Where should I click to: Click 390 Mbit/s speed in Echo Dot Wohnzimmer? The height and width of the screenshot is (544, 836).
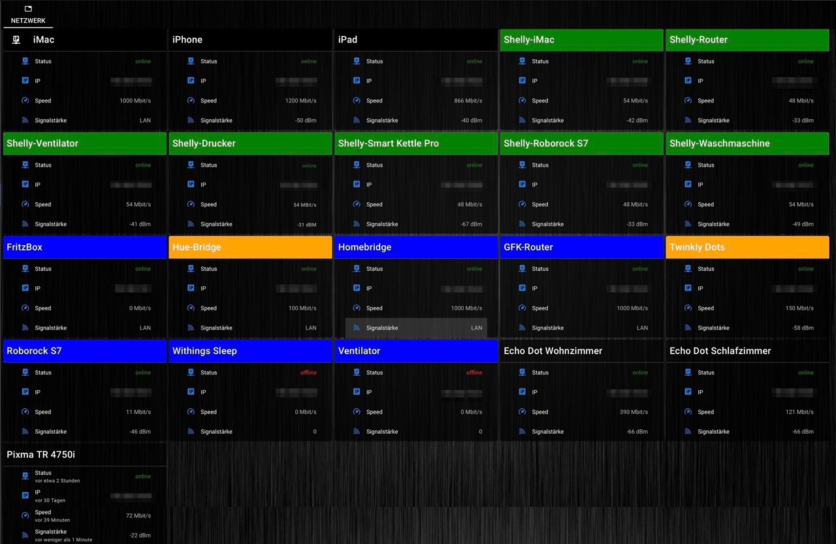click(634, 412)
